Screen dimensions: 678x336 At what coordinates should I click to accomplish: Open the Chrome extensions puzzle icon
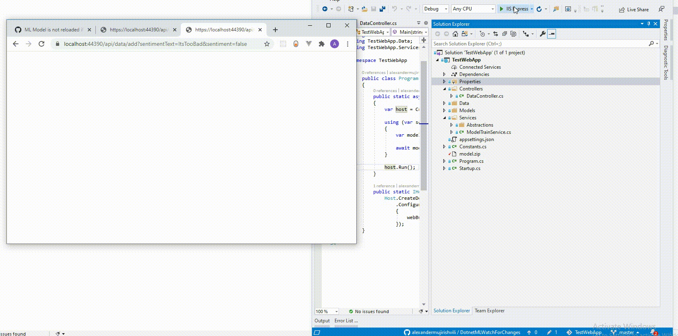tap(322, 44)
